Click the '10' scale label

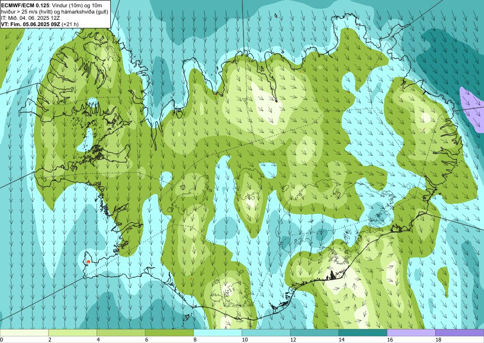(x=244, y=340)
